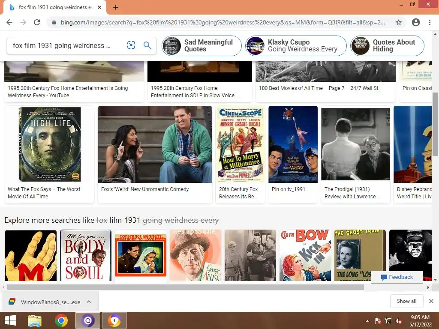Viewport: 439px width, 329px height.
Task: Click the network tray icon
Action: click(388, 321)
